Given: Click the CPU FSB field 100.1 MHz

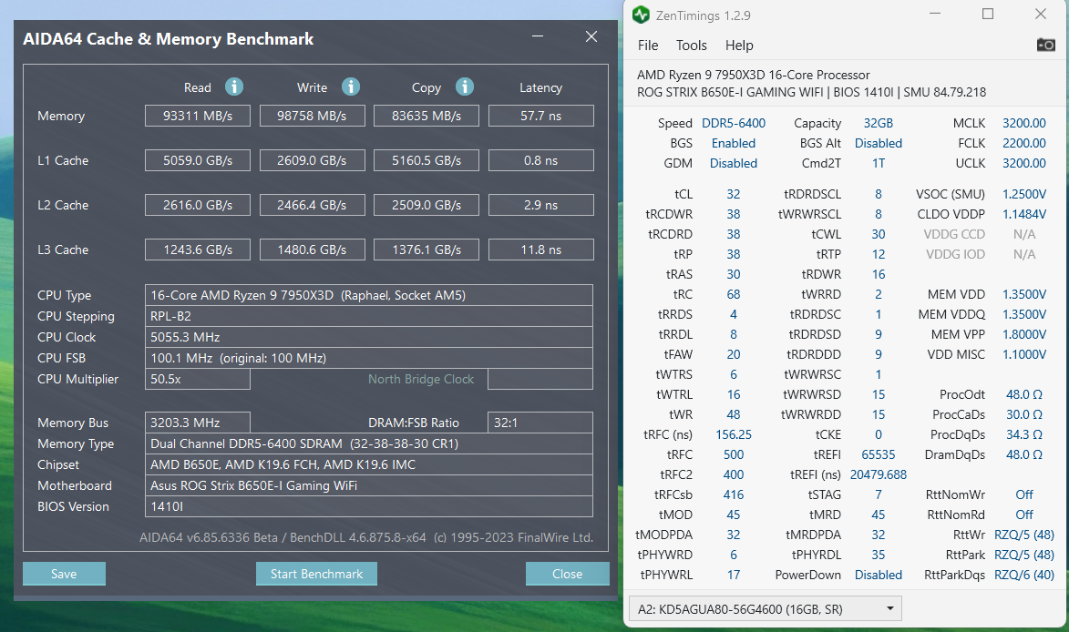Looking at the screenshot, I should (369, 358).
